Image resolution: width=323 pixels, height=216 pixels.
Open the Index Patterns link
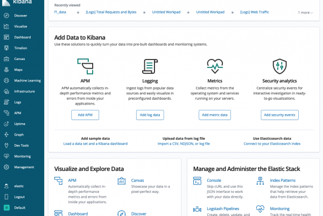[x=283, y=180]
